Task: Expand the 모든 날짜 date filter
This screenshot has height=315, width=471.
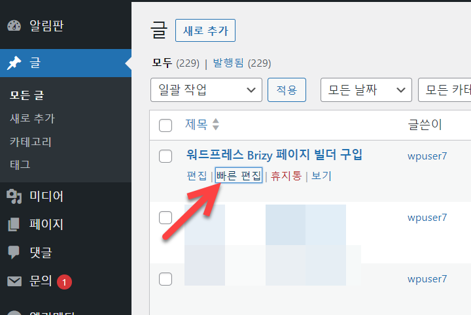Action: click(x=366, y=90)
